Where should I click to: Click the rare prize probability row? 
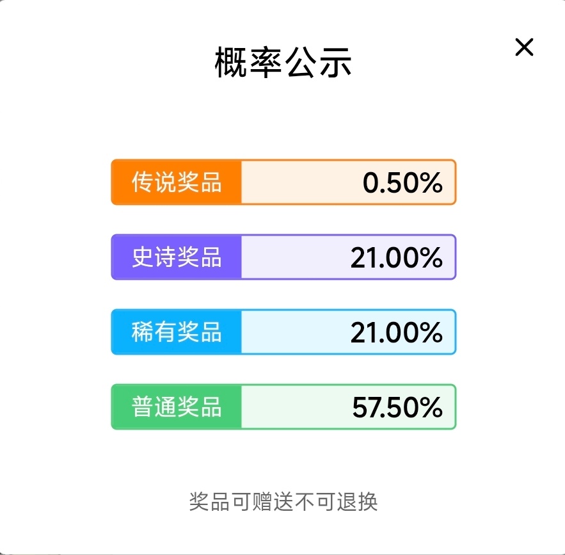coord(283,332)
